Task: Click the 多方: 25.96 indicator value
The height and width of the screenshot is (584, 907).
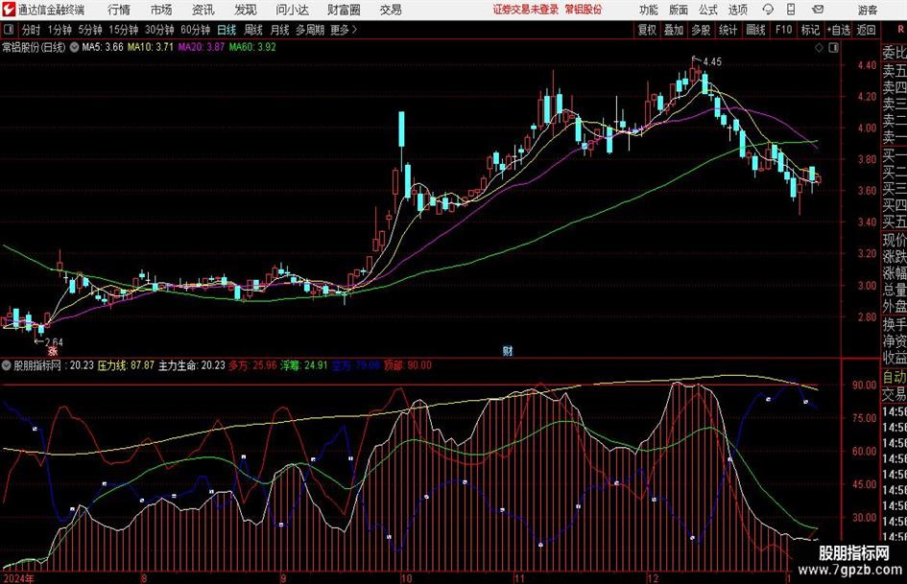Action: (252, 365)
